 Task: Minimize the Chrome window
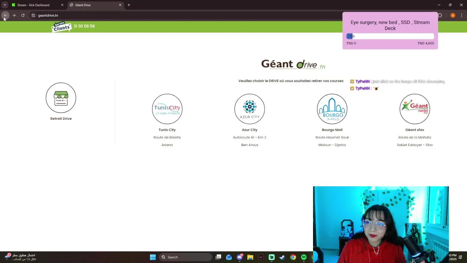click(x=439, y=5)
